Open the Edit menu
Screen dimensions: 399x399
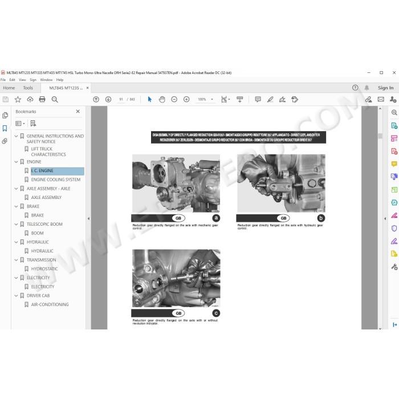pos(12,80)
